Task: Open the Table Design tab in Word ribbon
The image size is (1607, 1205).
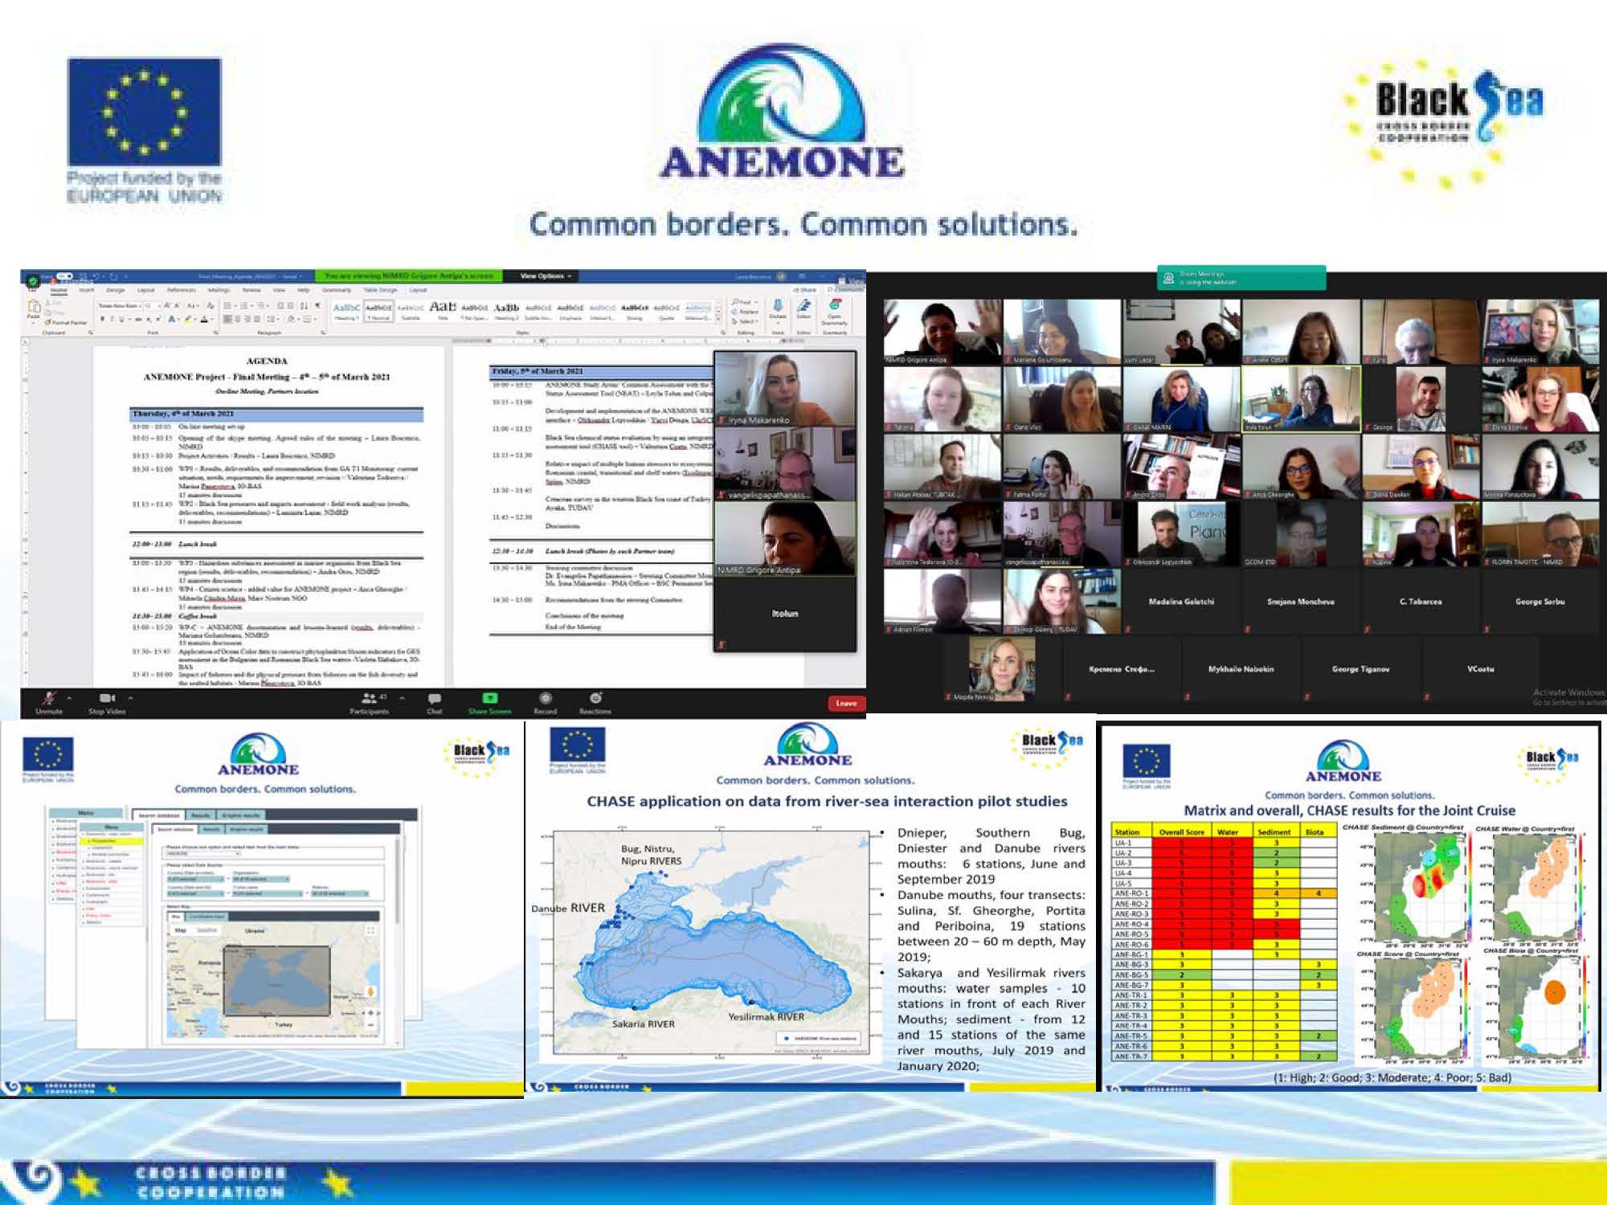Action: point(380,290)
